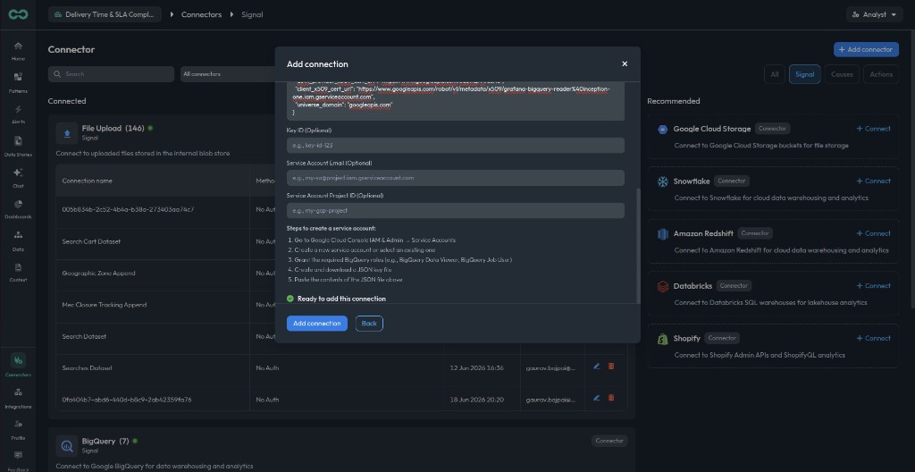Viewport: 915px width, 472px height.
Task: Close the Add connection dialog
Action: tap(625, 63)
